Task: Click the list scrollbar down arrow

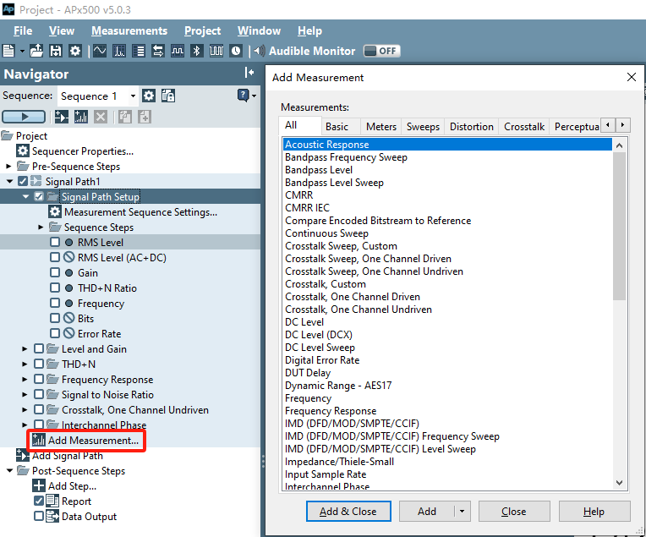Action: pos(619,483)
